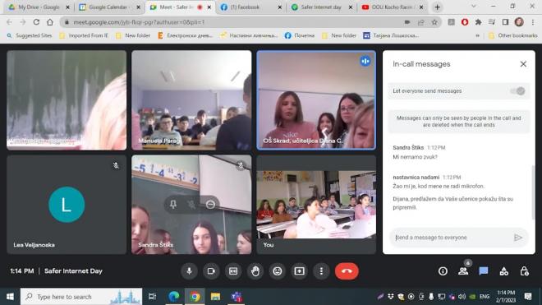Open more options three-dot menu

tap(321, 271)
